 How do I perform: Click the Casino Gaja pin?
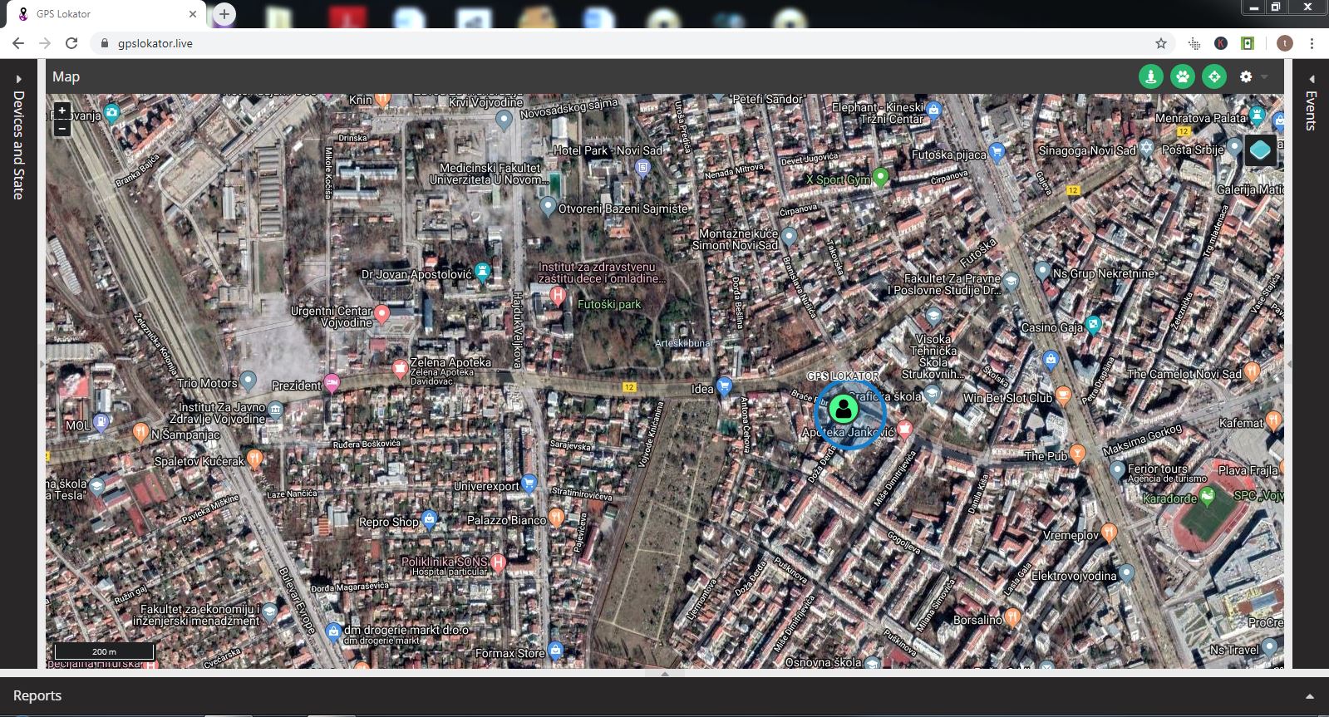(1094, 325)
